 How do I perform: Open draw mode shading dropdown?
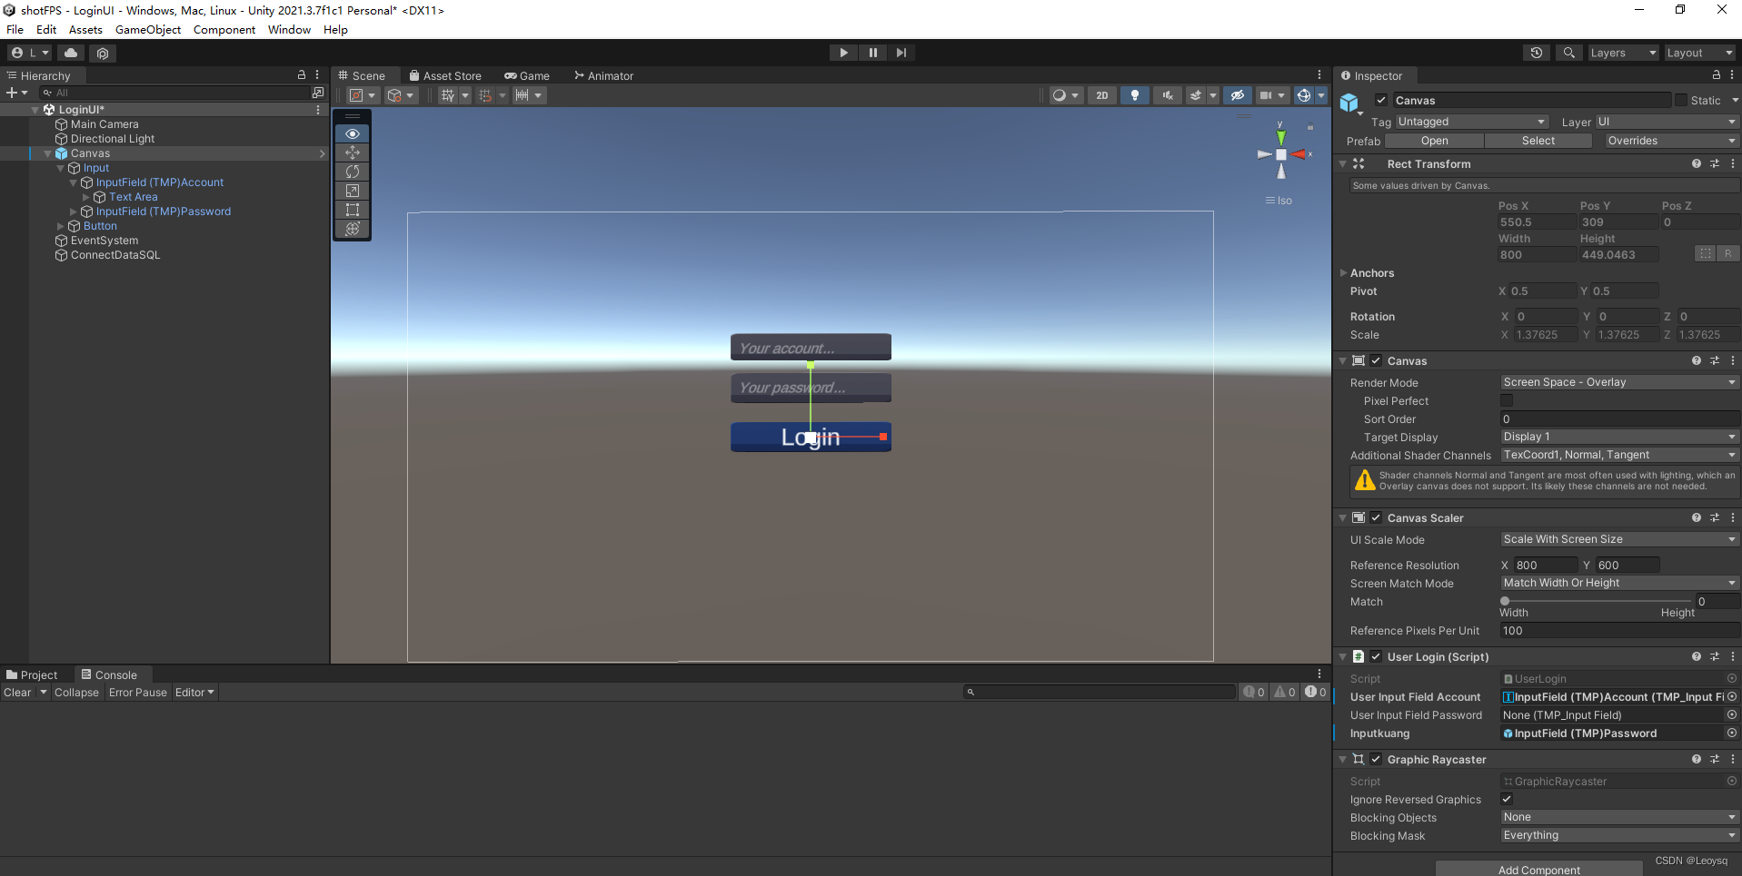[1064, 95]
